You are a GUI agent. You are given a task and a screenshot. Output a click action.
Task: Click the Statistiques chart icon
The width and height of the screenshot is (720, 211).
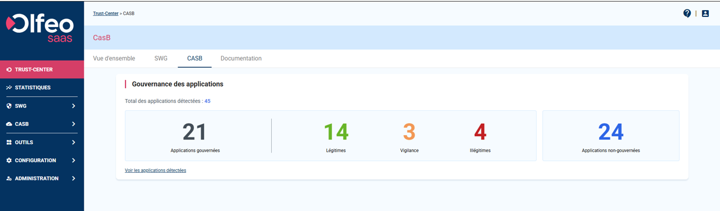click(x=9, y=88)
